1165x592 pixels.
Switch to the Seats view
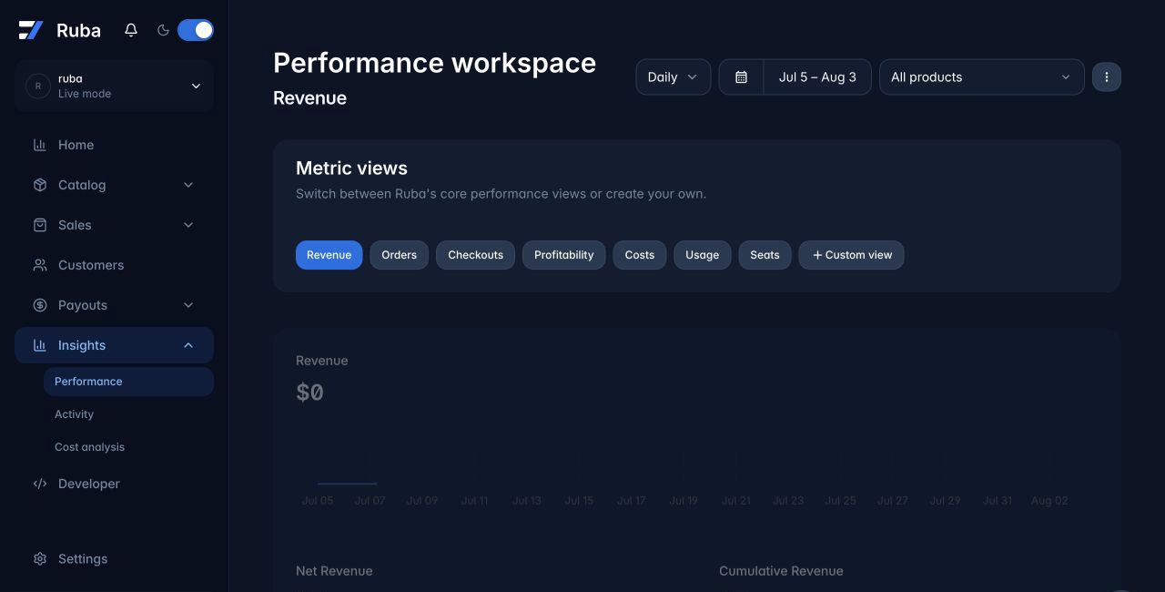[765, 255]
